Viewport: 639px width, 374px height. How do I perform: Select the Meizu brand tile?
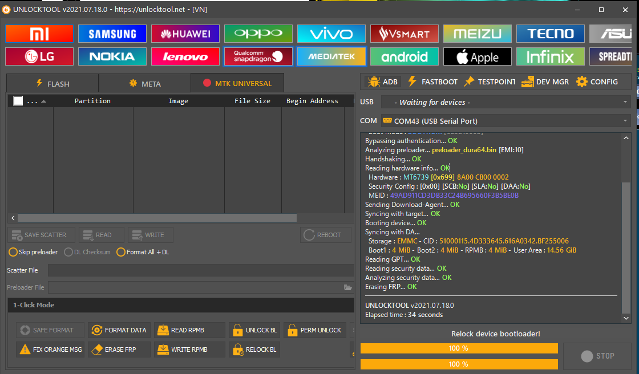point(477,34)
